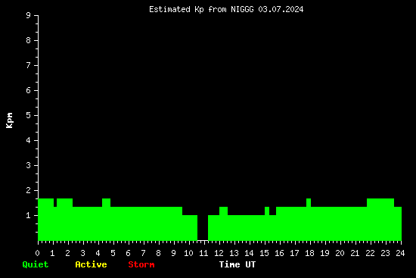Click the Kp value 9 axis label

tap(29, 15)
